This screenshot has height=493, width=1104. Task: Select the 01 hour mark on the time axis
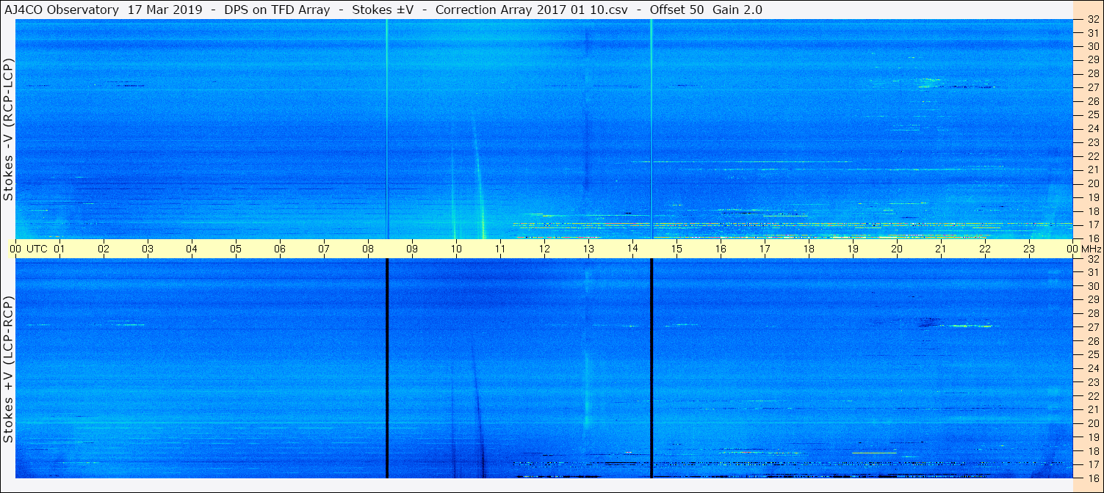pos(59,249)
